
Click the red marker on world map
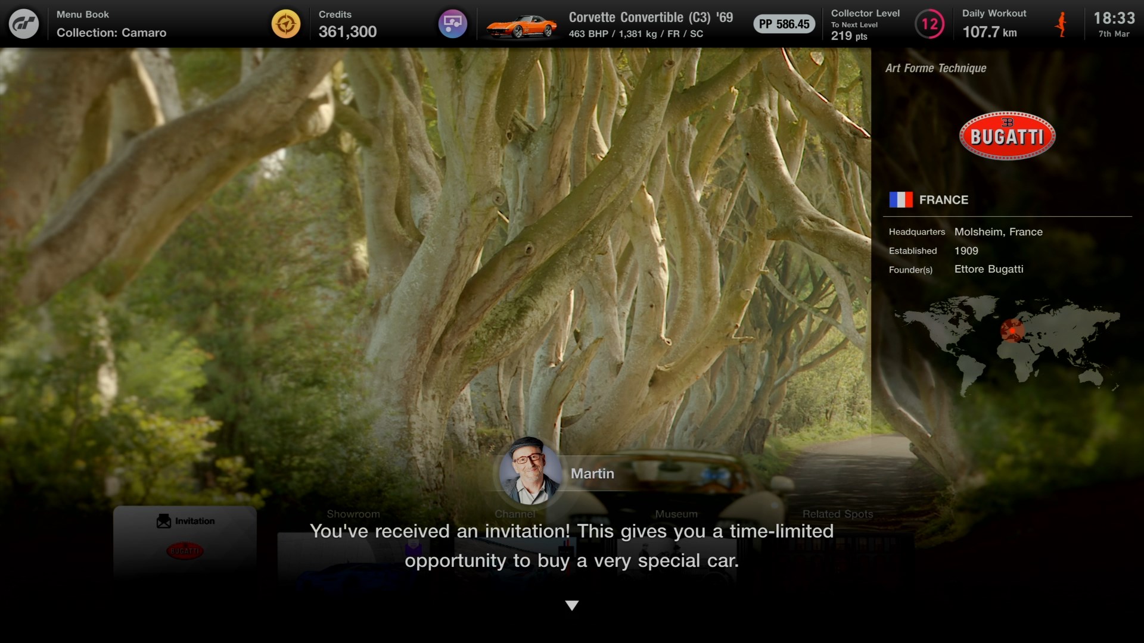pos(1012,329)
